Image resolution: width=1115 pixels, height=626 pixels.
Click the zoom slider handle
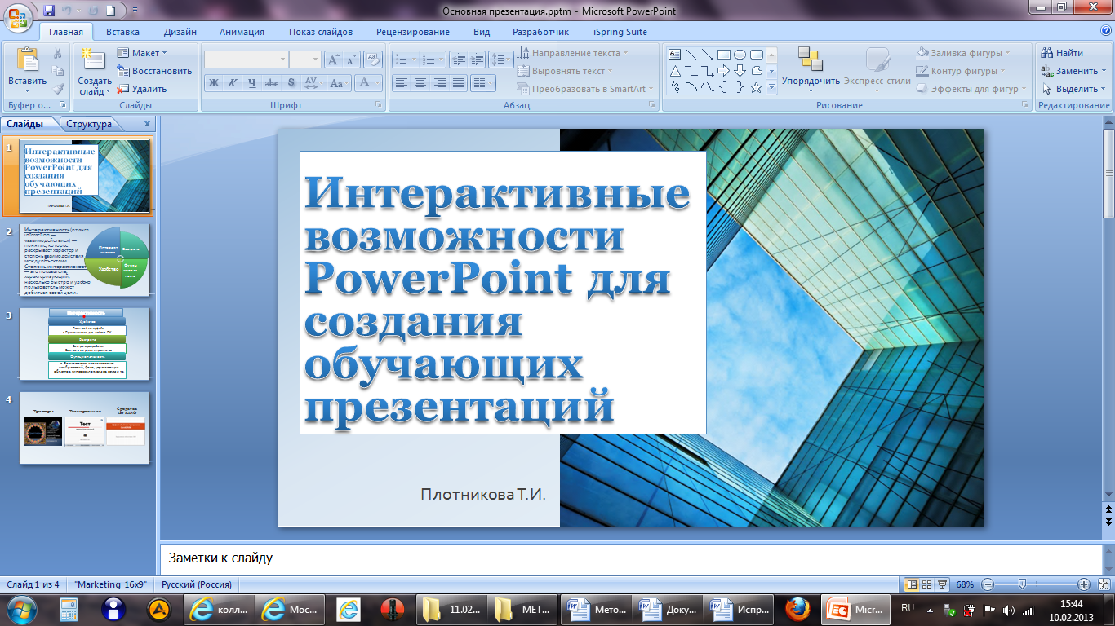tap(1022, 584)
